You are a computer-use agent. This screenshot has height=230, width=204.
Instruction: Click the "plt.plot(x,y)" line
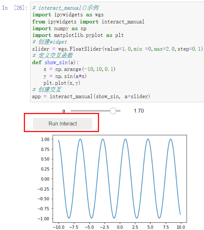pos(62,83)
